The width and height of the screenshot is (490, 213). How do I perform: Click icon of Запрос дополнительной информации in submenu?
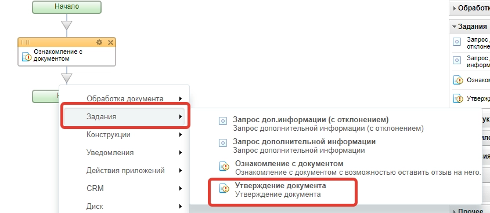click(x=223, y=143)
